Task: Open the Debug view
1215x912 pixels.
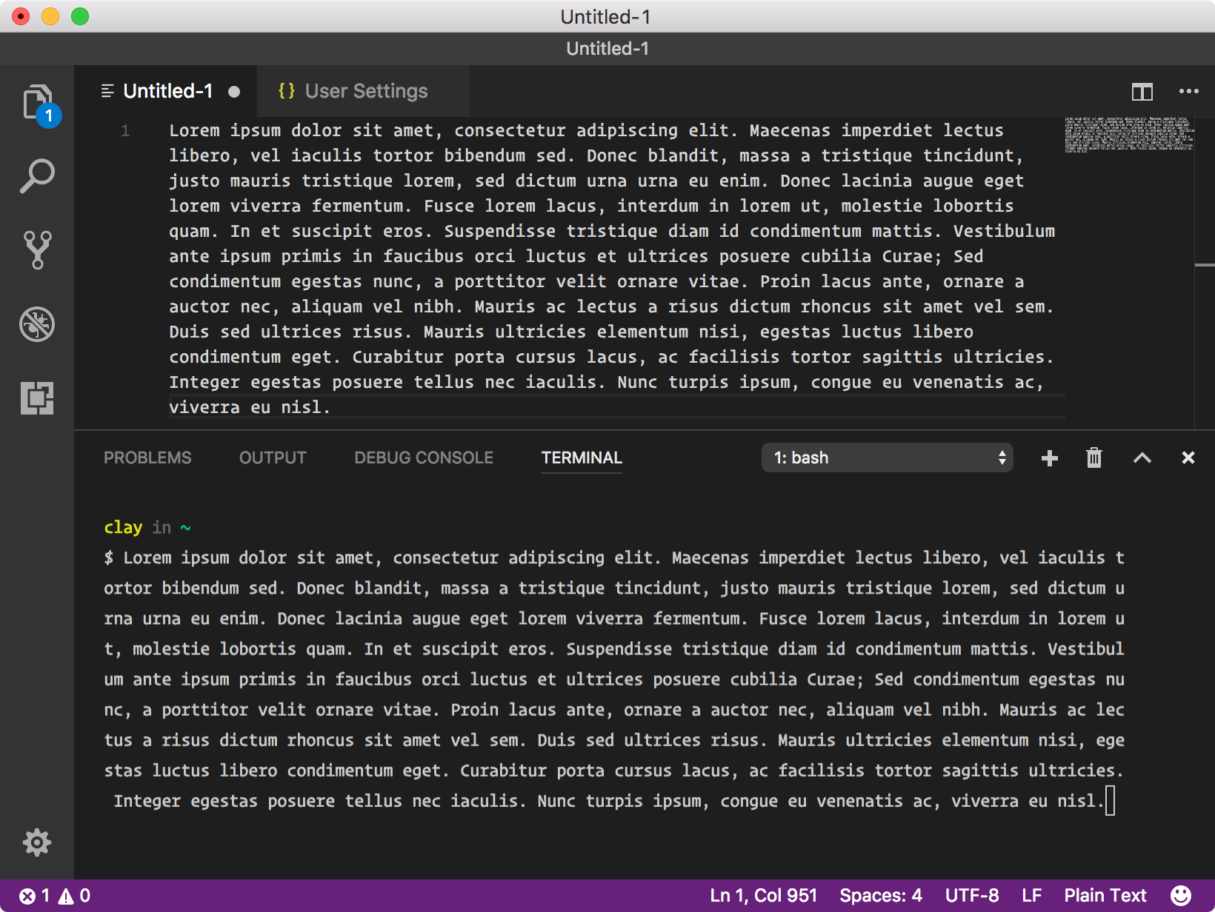Action: click(x=37, y=324)
